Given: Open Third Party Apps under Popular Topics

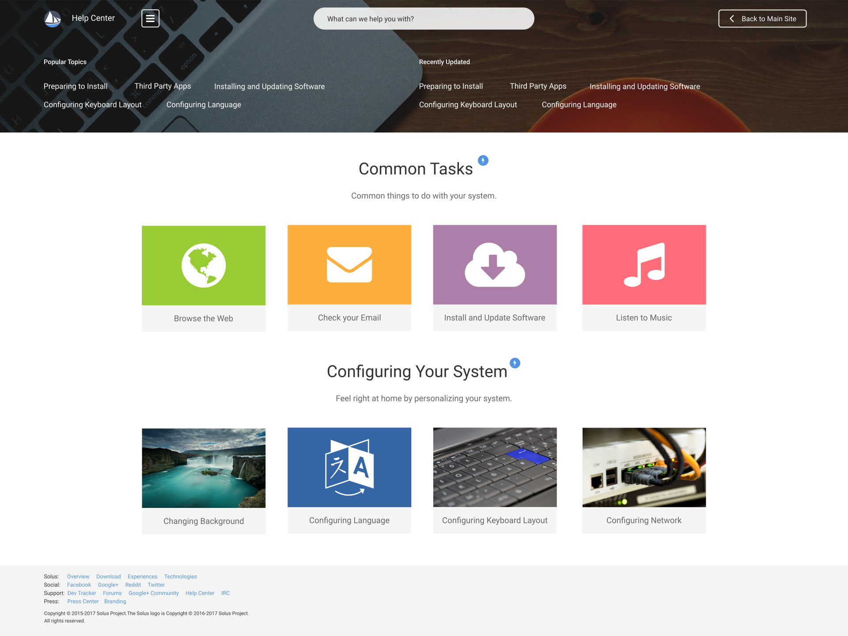Looking at the screenshot, I should (163, 86).
